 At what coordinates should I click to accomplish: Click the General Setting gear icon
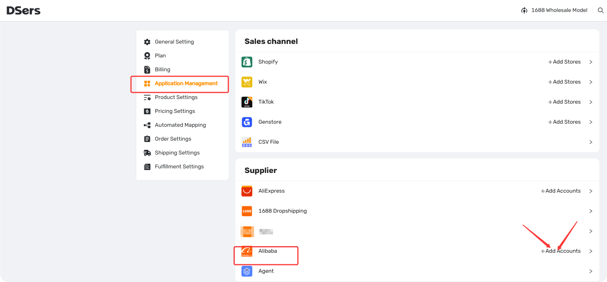[x=147, y=42]
